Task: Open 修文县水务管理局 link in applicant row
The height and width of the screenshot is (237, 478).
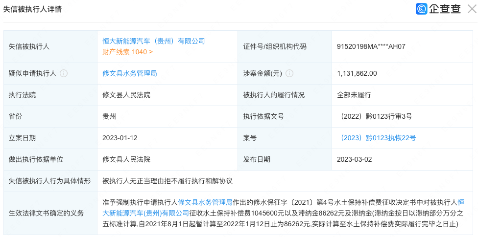Action: tap(130, 73)
